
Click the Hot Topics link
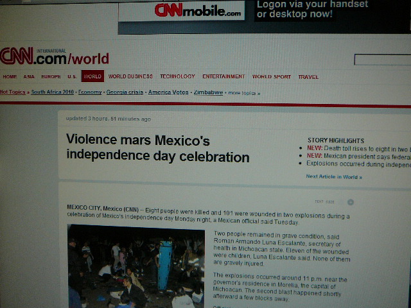point(13,92)
